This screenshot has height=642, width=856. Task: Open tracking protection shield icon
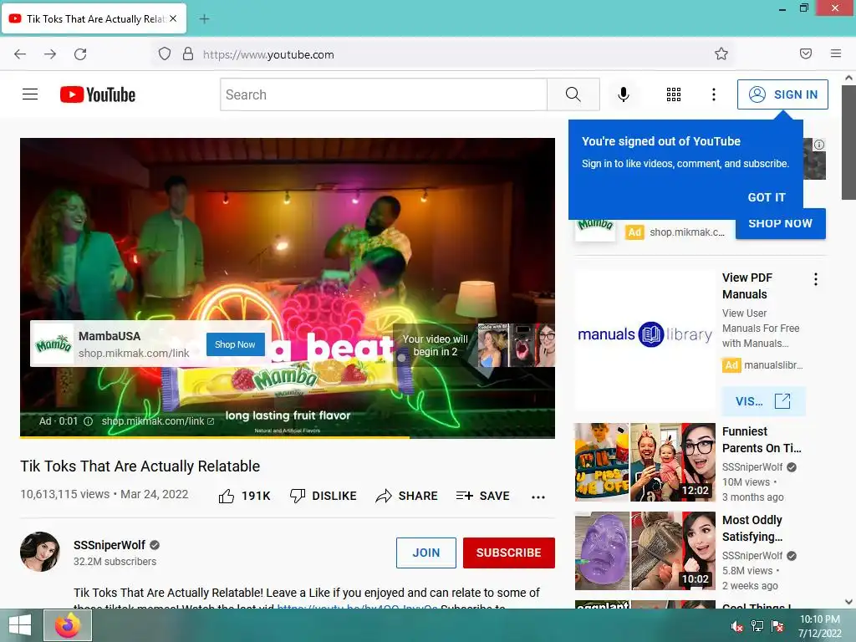165,54
